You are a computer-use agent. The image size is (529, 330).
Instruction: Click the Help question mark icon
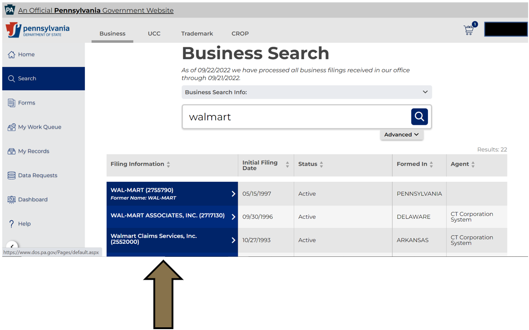click(x=12, y=224)
